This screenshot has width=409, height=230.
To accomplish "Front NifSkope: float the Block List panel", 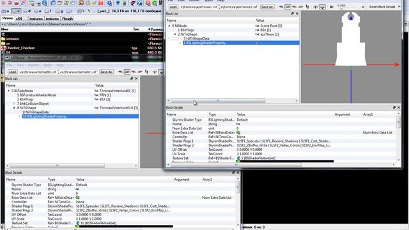I will pos(293,13).
